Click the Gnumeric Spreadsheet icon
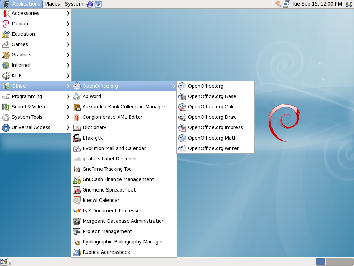Screen dimensions: 354x266 (x=77, y=190)
